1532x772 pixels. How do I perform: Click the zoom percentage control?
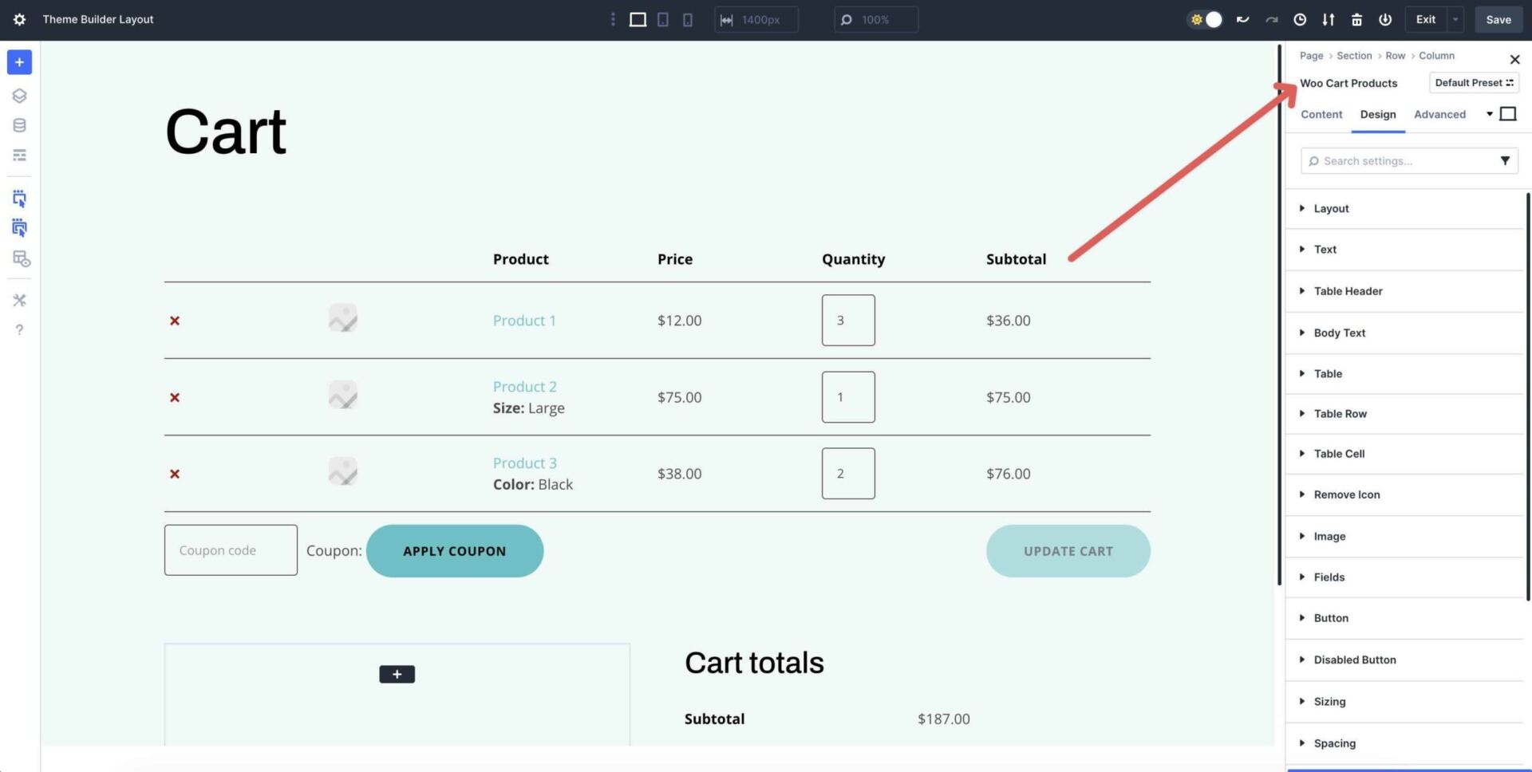tap(875, 19)
